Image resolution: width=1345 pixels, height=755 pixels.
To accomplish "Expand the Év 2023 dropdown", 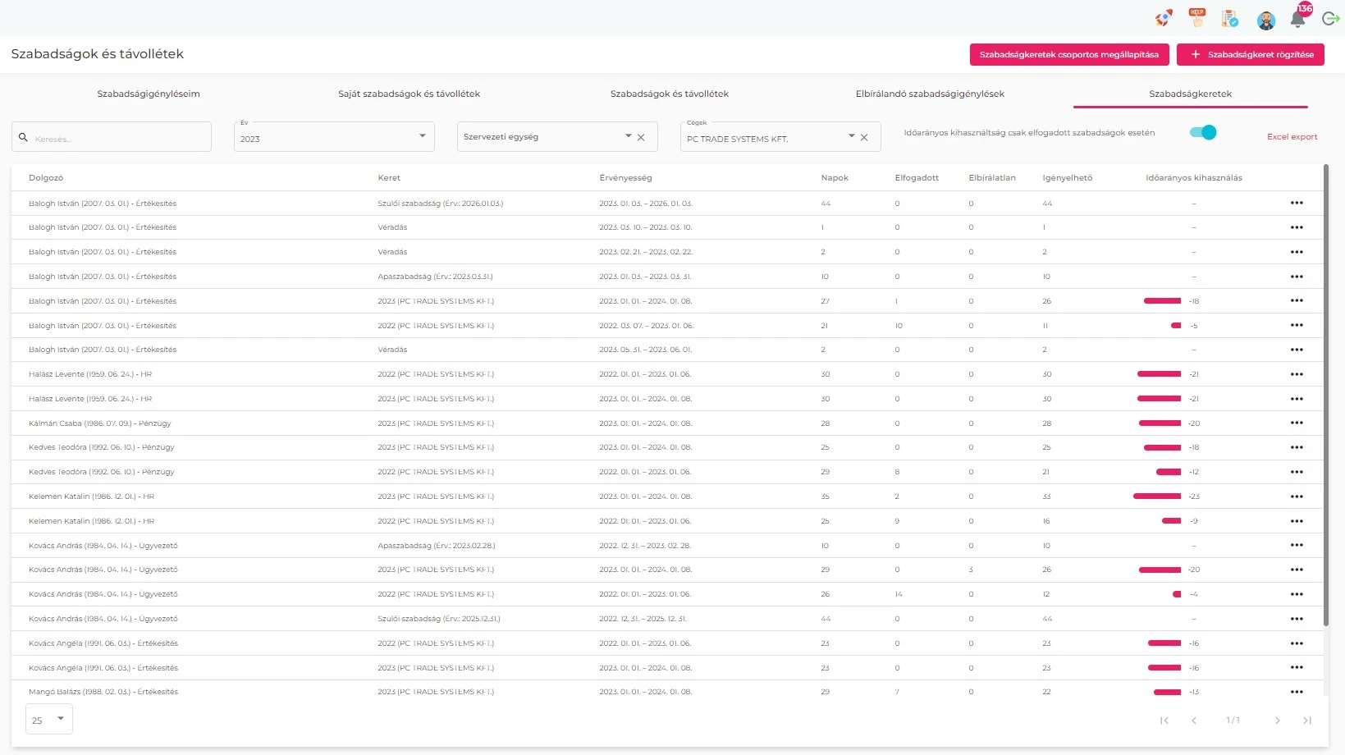I will point(422,136).
